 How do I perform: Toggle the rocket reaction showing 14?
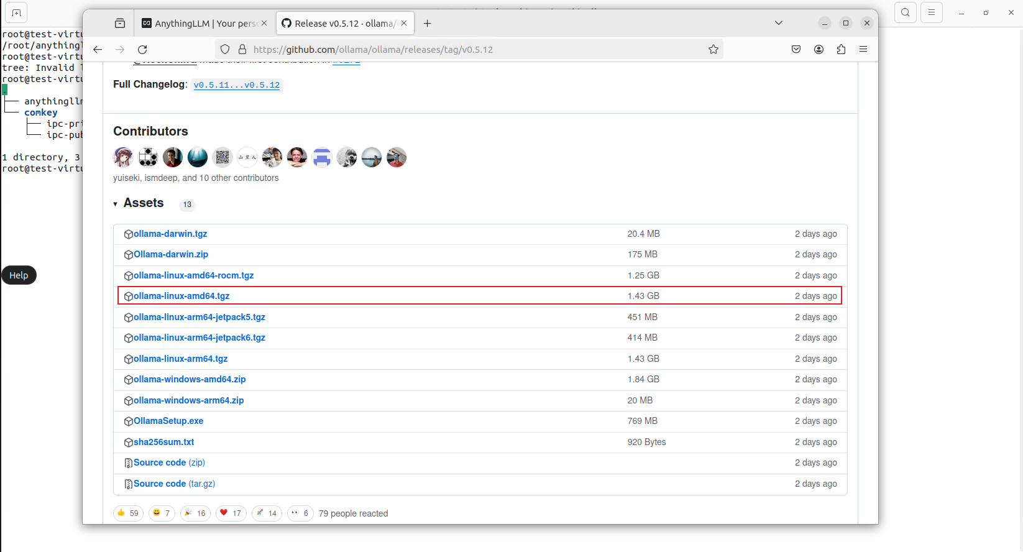[267, 513]
